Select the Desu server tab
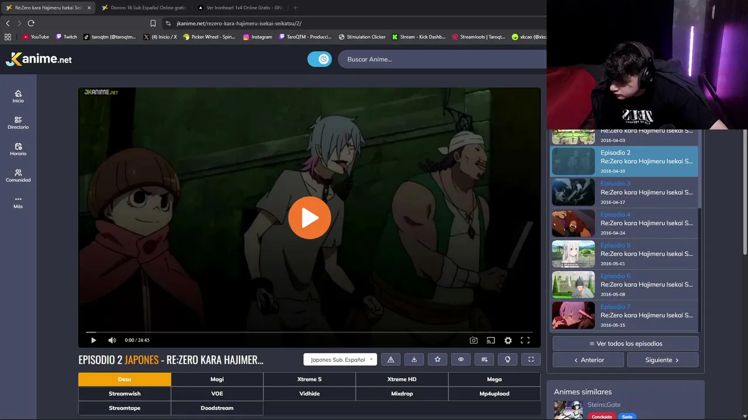The image size is (748, 420). (x=124, y=379)
